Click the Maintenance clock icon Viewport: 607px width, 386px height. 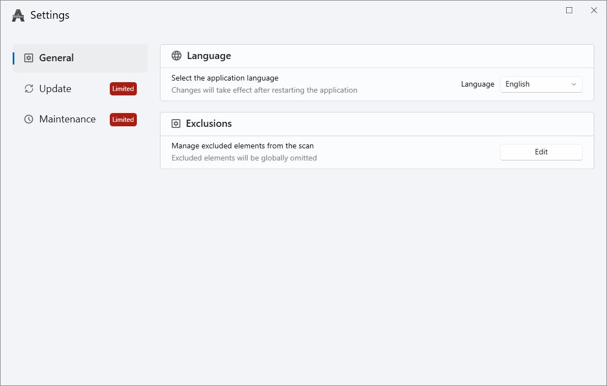29,119
